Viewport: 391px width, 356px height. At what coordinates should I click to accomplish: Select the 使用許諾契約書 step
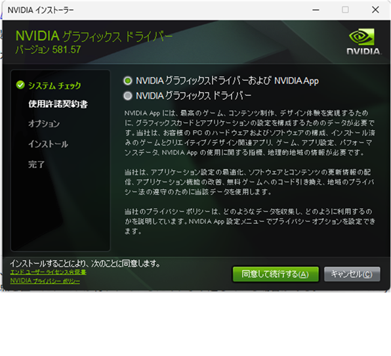(58, 104)
